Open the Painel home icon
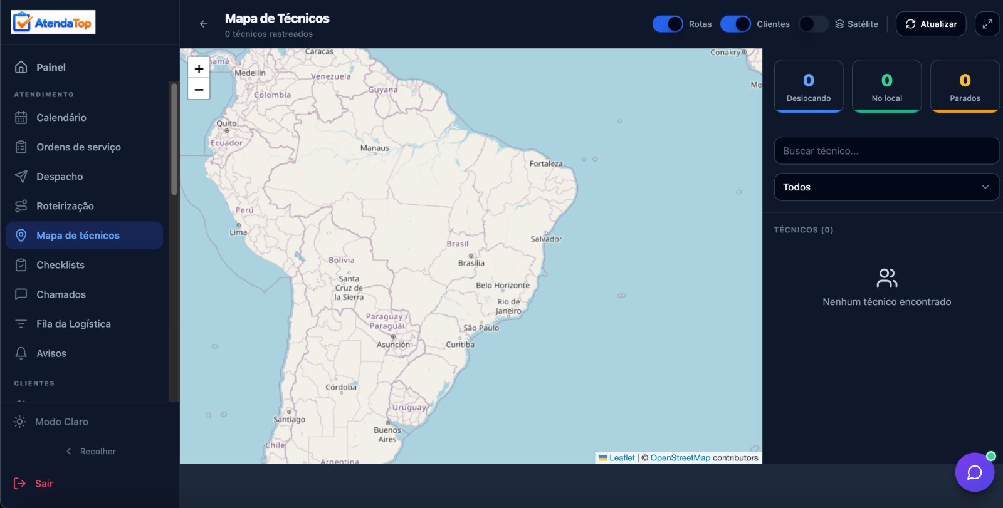 tap(21, 67)
